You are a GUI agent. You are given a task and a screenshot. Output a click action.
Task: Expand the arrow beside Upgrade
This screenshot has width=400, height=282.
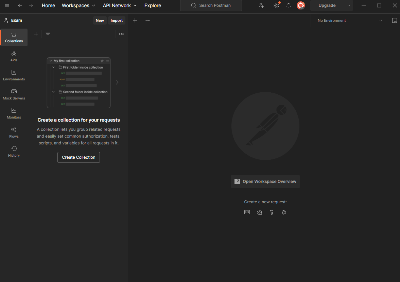tap(348, 5)
